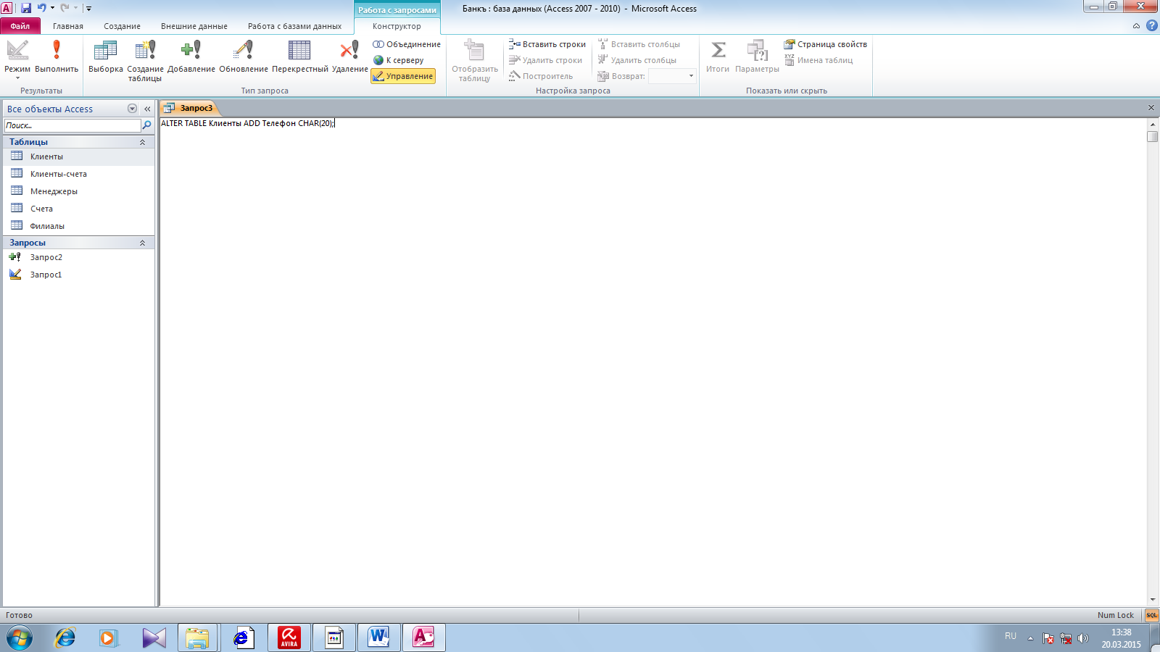Choose the Перекрестный query type
This screenshot has width=1160, height=652.
(299, 57)
